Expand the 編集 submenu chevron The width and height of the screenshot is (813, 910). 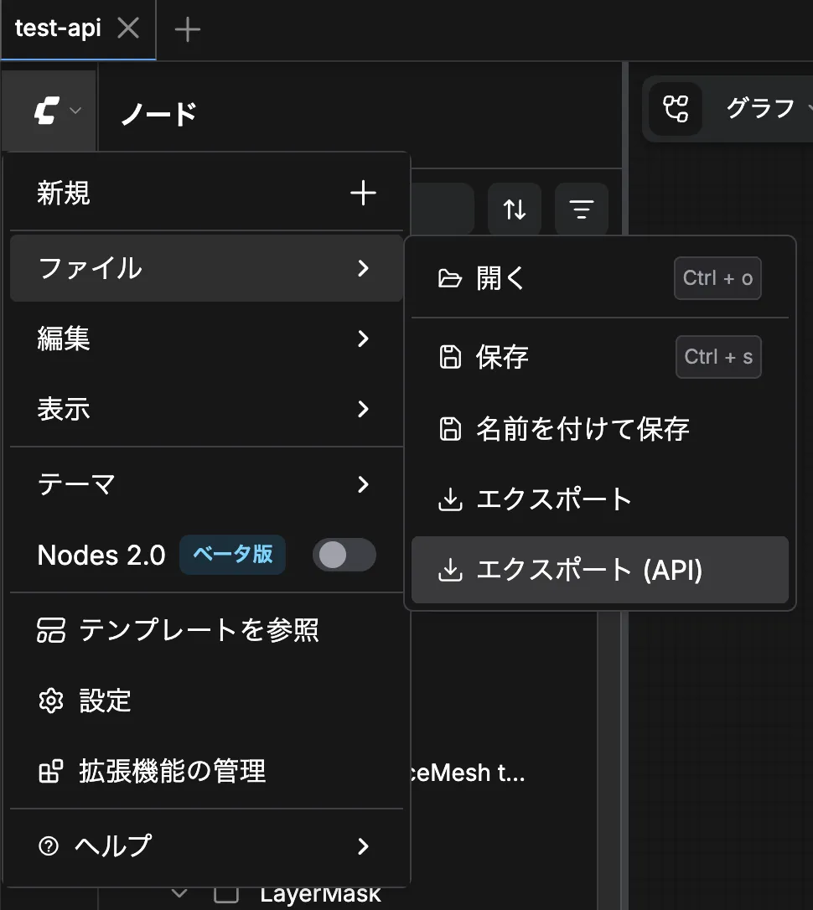pos(363,339)
